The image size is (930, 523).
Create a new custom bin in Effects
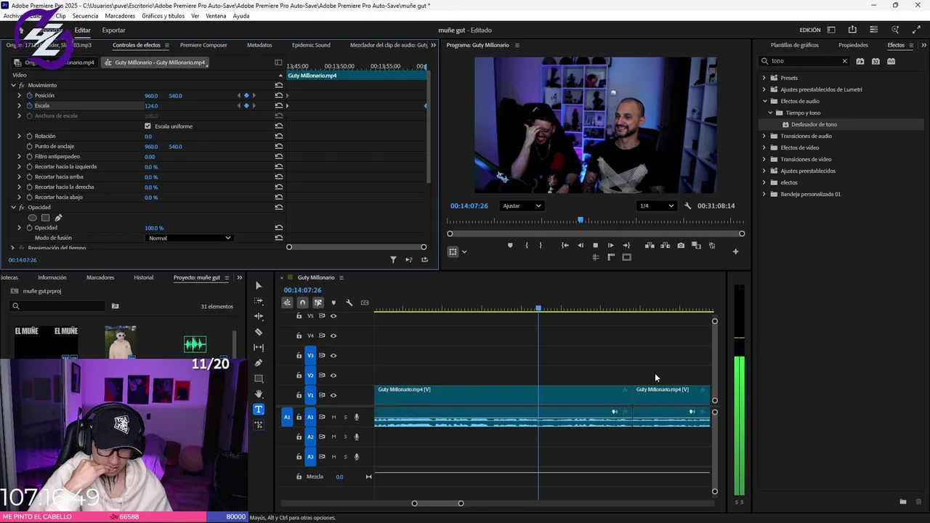(x=903, y=502)
